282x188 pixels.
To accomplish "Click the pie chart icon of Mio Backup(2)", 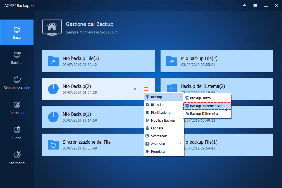I will 53,89.
